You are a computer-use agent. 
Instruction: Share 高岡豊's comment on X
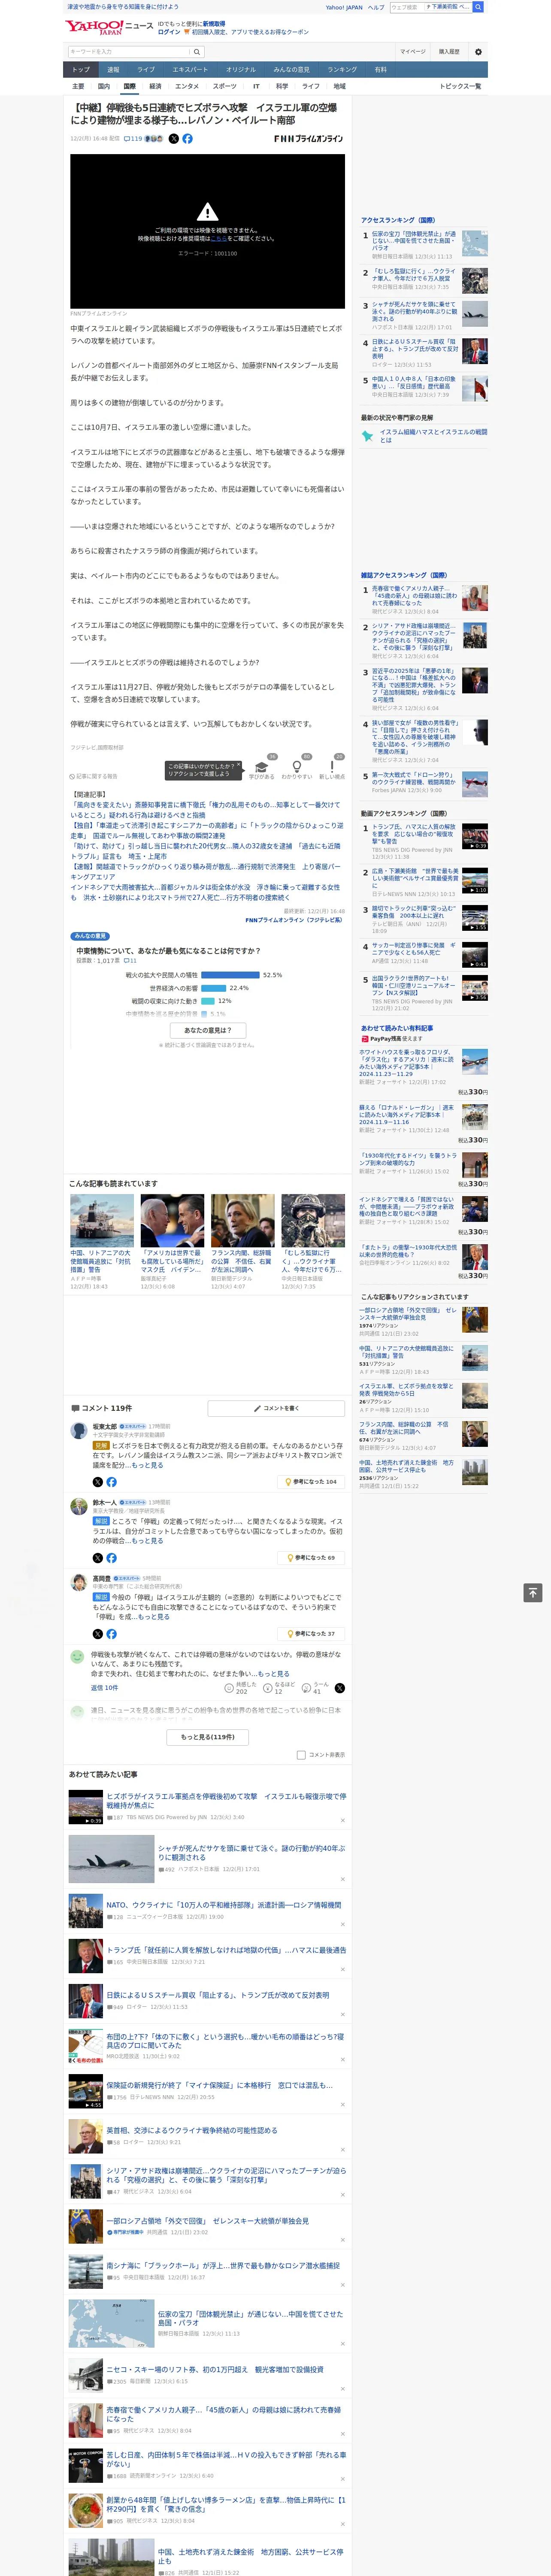pyautogui.click(x=97, y=1634)
